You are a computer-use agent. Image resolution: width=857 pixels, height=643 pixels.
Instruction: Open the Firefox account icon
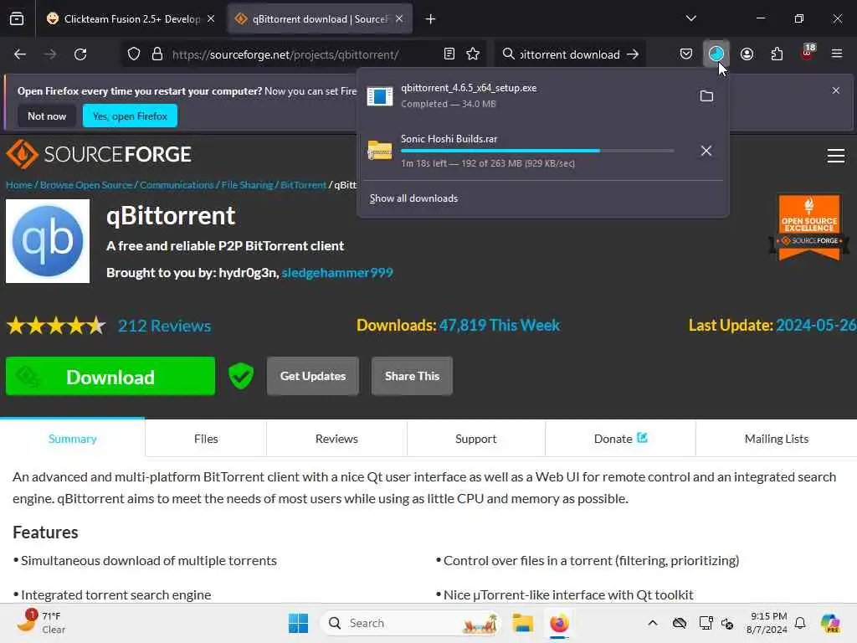click(747, 54)
